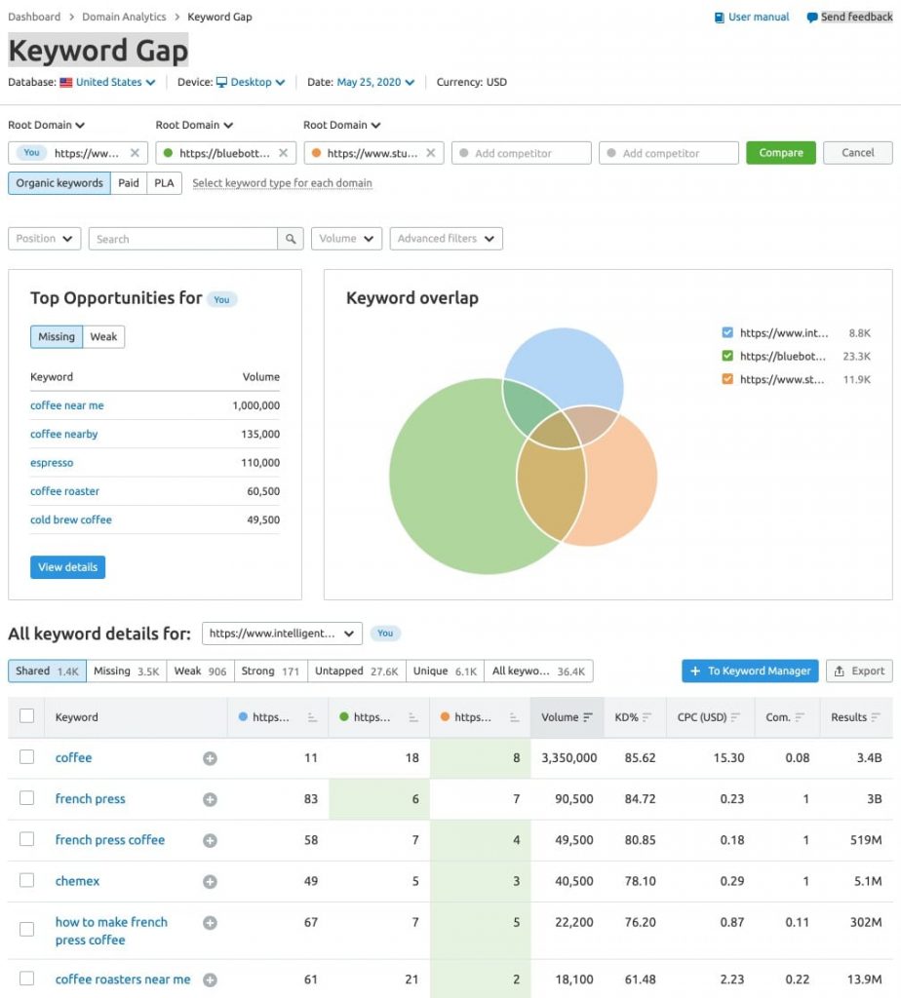Remove the bluebottle domain chip
901x998 pixels.
point(282,152)
